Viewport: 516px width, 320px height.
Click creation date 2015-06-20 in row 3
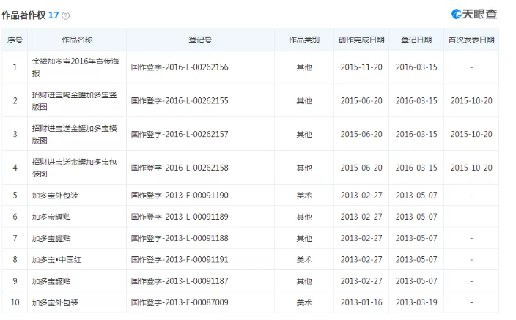click(361, 134)
